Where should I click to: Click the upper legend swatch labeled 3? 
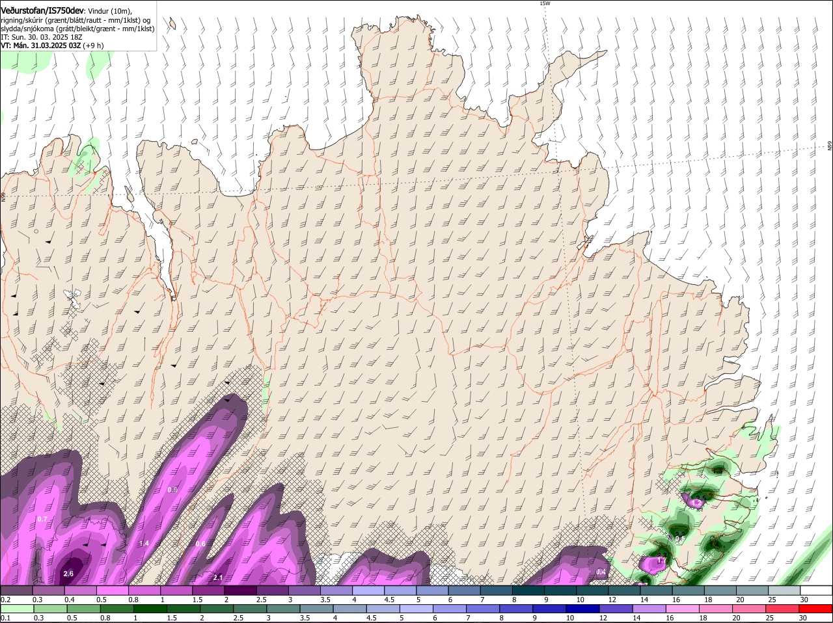point(304,590)
